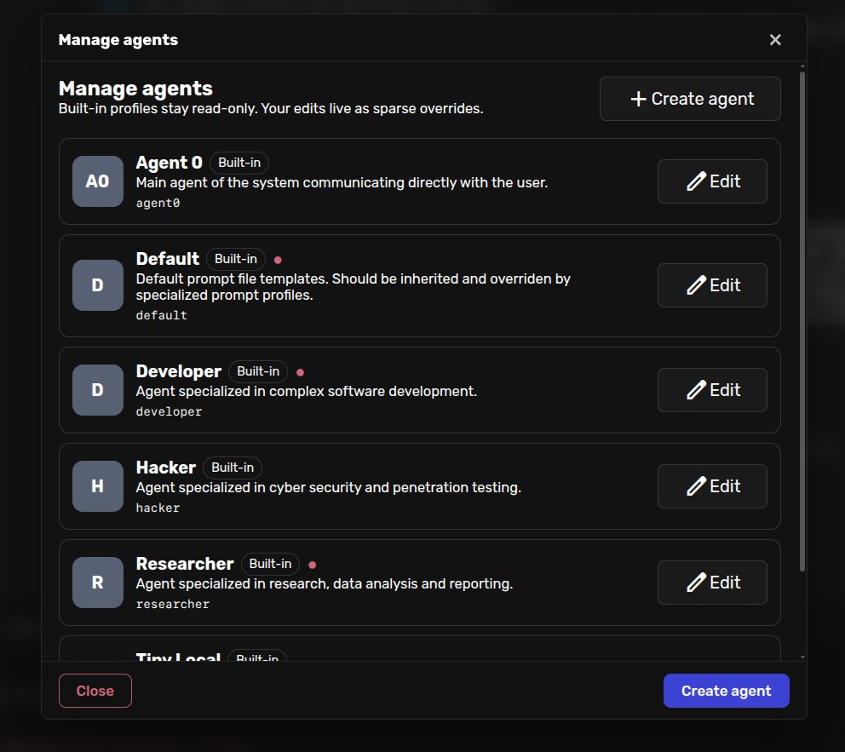Click the Agent 0 title text
Screen dimensions: 845x752
pyautogui.click(x=170, y=163)
